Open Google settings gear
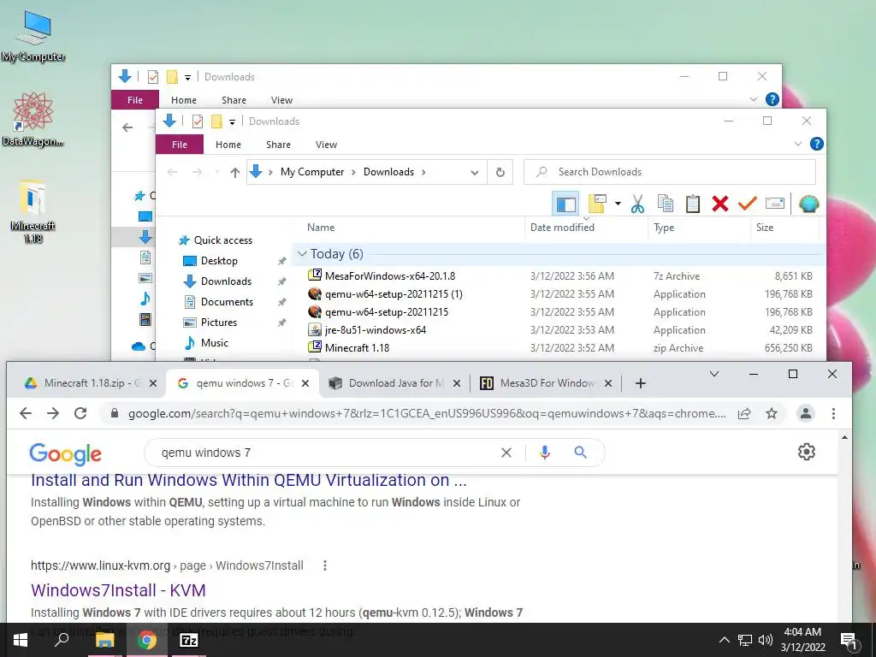This screenshot has width=876, height=657. [x=806, y=452]
